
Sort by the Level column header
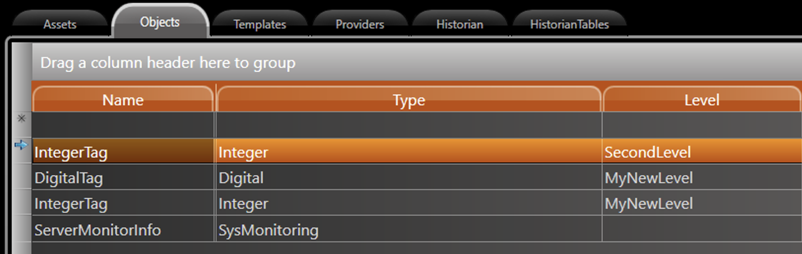[701, 100]
